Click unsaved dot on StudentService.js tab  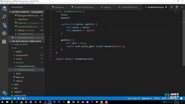point(166,7)
